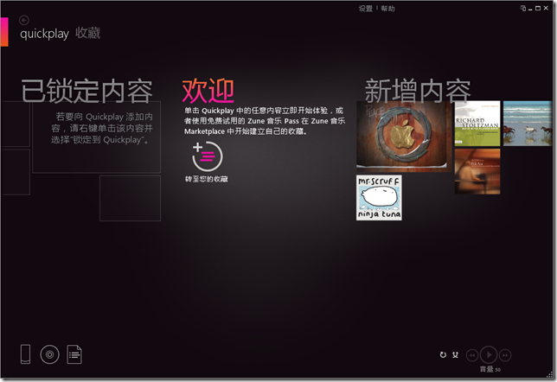Screen dimensions: 557x382
Task: Open the brown blurred piano album cover
Action: coord(477,171)
